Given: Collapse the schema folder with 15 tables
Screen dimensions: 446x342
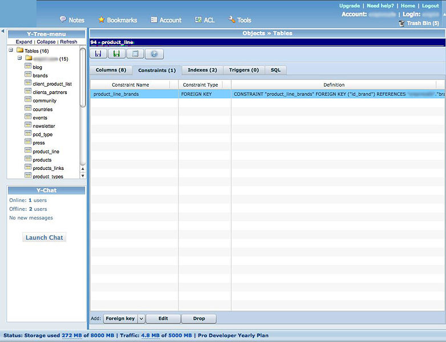Looking at the screenshot, I should click(x=19, y=58).
